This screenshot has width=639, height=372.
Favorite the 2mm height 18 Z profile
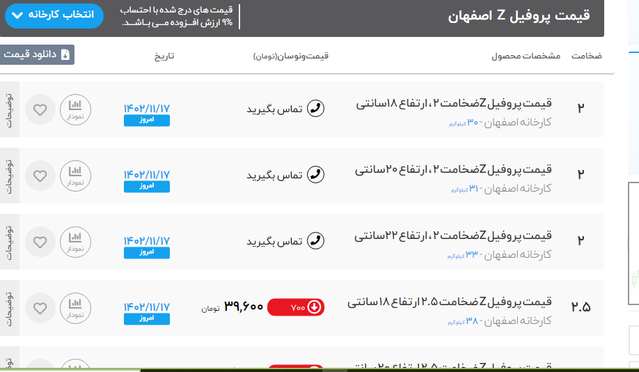[x=40, y=109]
